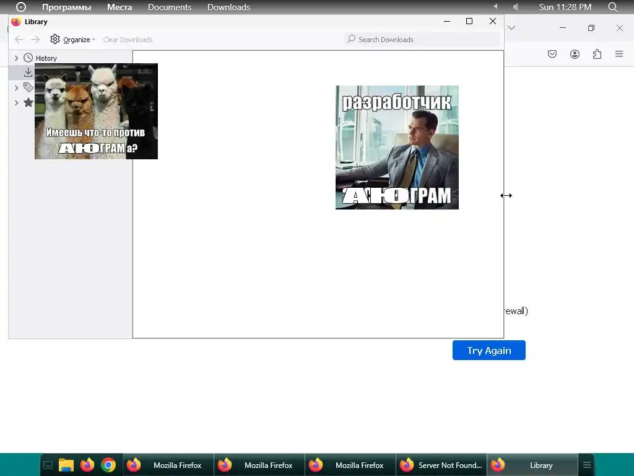The width and height of the screenshot is (634, 476).
Task: Expand the Tags tree item
Action: point(17,88)
